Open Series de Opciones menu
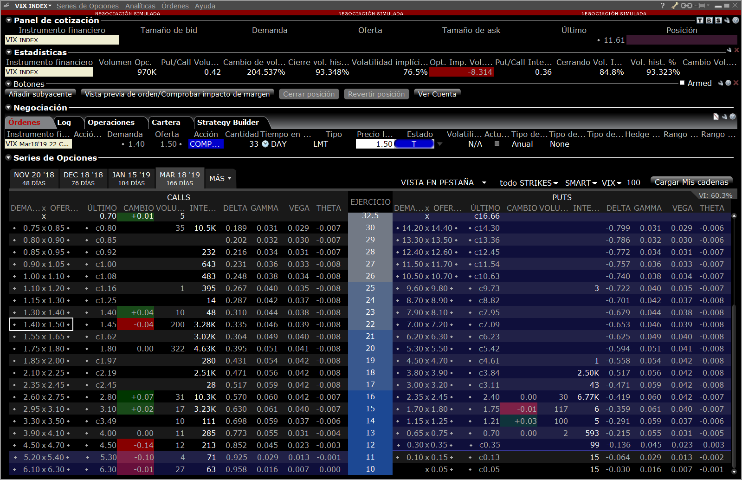 tap(88, 6)
